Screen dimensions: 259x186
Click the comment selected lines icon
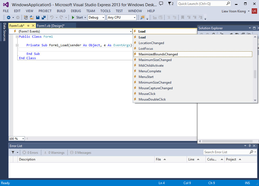point(168,17)
